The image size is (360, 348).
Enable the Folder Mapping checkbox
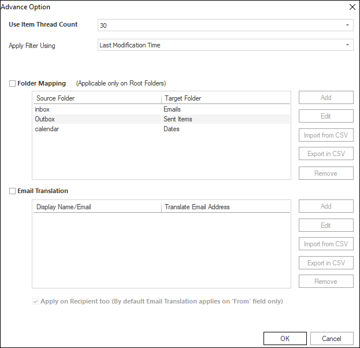(13, 84)
